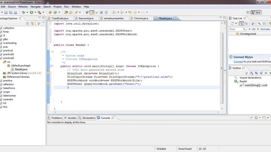
Task: Minimize the Package Explorer panel
Action: 39,18
